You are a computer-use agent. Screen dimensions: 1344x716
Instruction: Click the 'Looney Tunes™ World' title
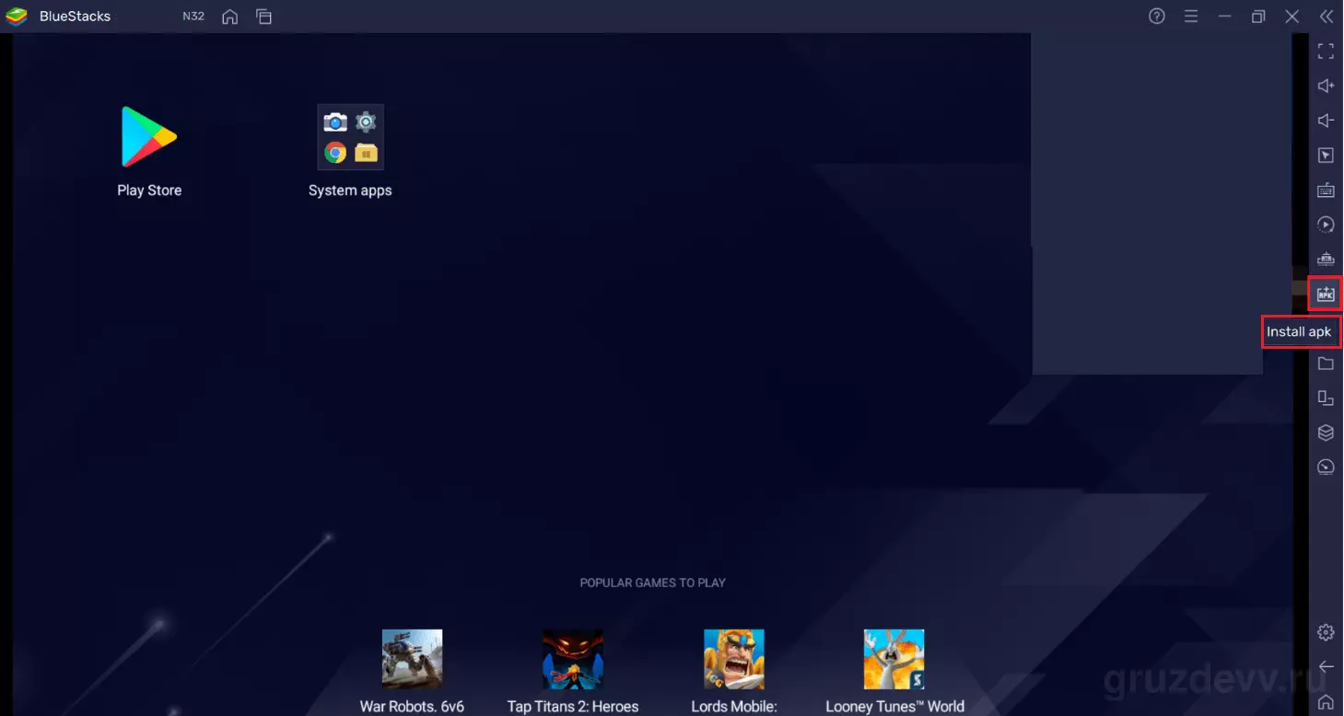[x=894, y=707]
